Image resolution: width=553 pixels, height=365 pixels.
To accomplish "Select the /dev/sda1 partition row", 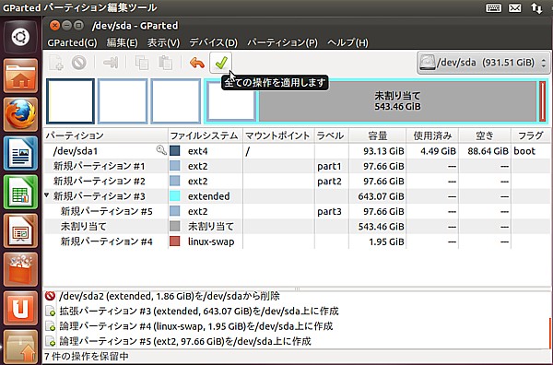I will 296,150.
